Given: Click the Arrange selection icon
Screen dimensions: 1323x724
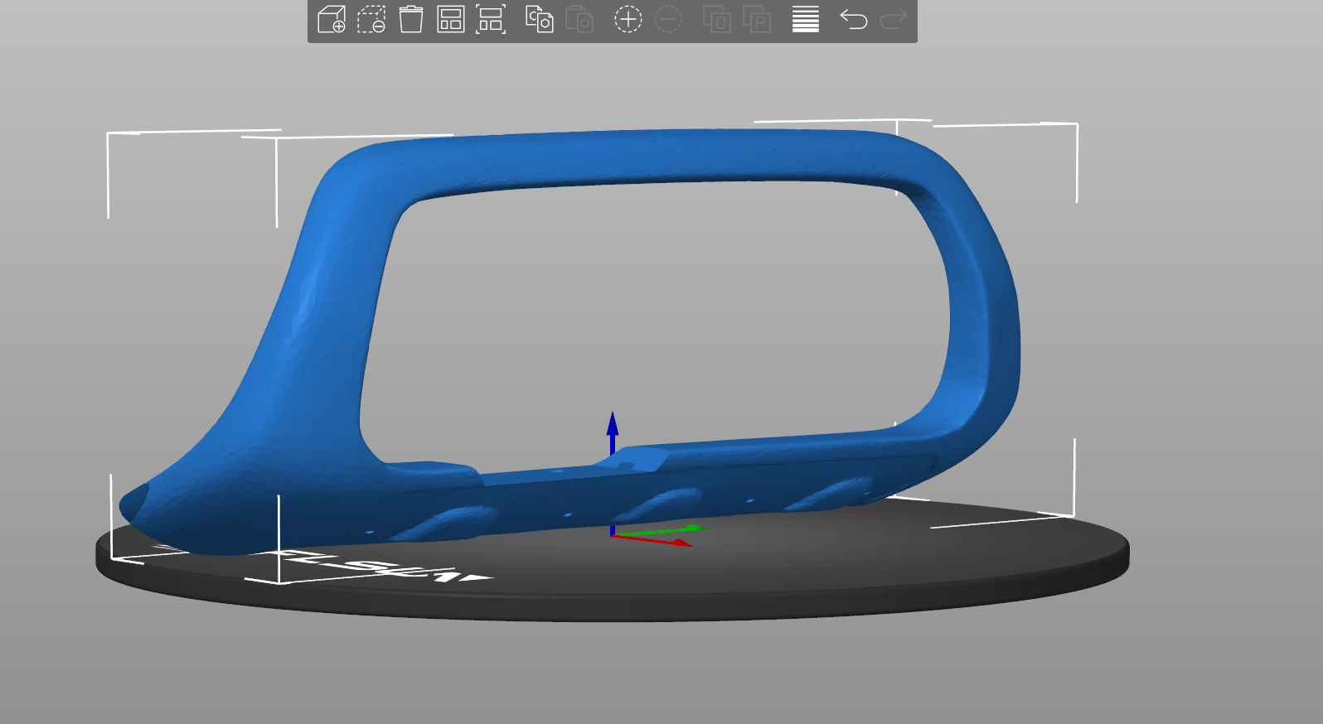Looking at the screenshot, I should pyautogui.click(x=491, y=19).
